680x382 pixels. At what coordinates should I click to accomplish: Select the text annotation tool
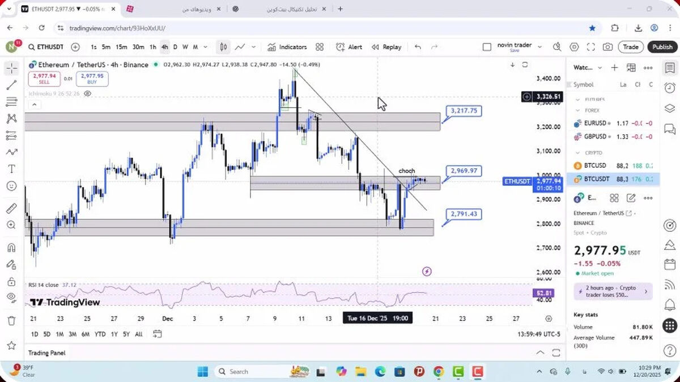coord(11,169)
